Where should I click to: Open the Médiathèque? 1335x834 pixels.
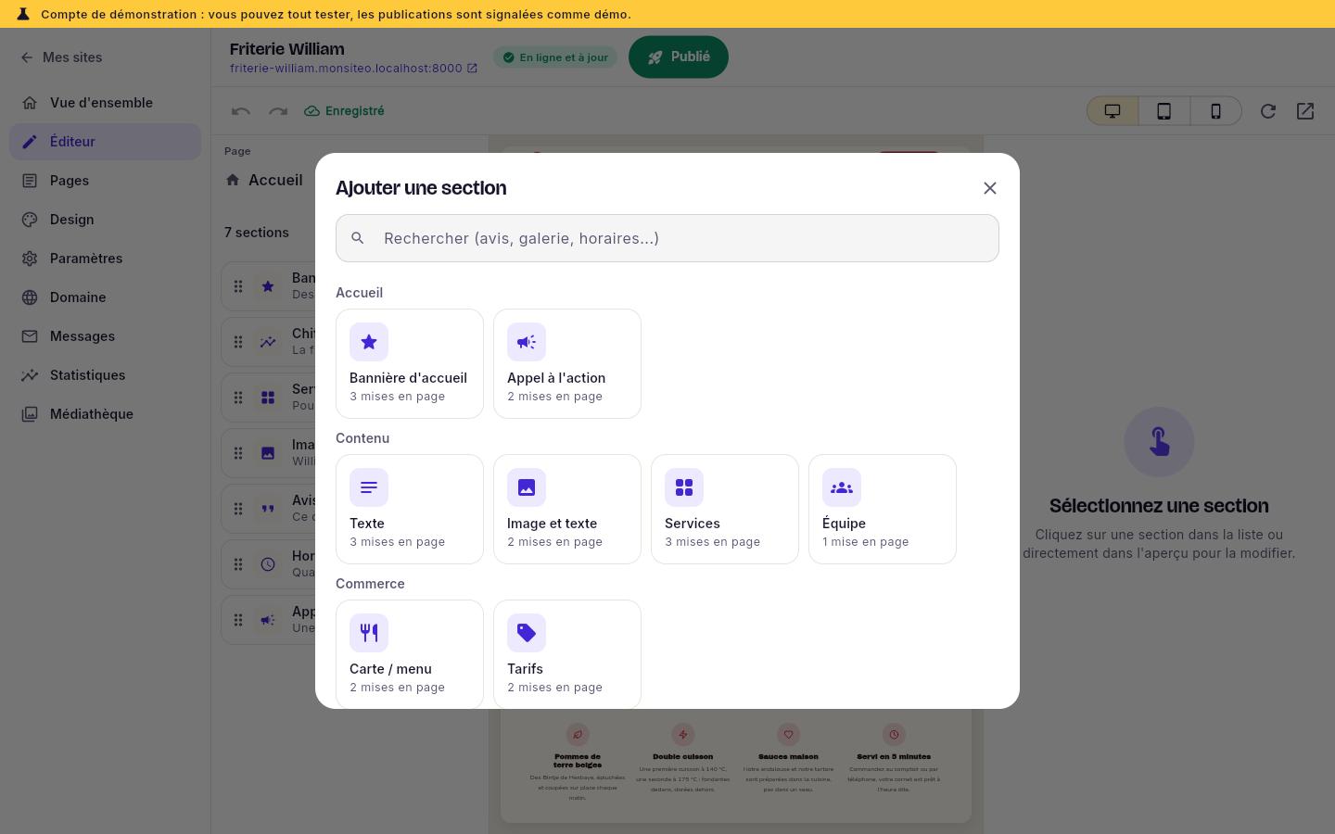click(x=106, y=414)
